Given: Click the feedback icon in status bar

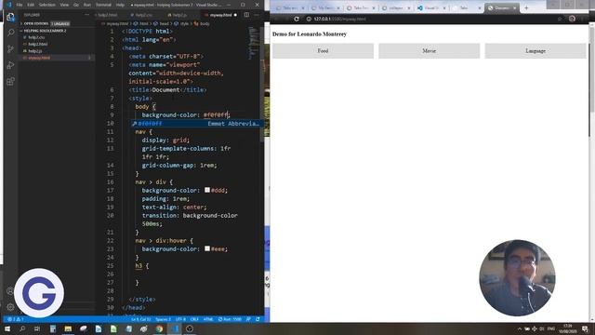Looking at the screenshot, I should pyautogui.click(x=248, y=319).
